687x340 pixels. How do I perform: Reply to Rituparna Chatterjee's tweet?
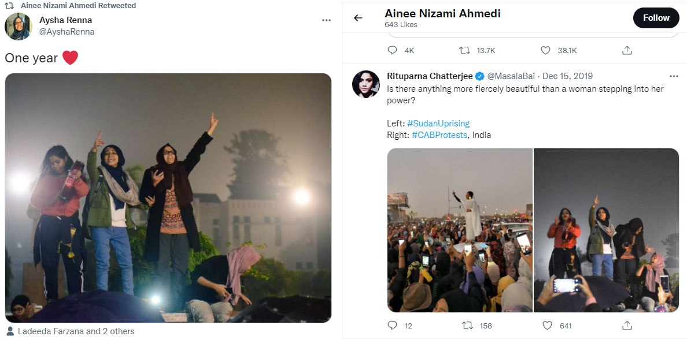pyautogui.click(x=393, y=326)
